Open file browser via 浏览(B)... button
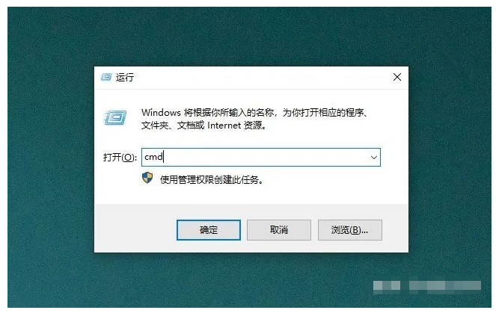The image size is (496, 313). click(x=350, y=230)
